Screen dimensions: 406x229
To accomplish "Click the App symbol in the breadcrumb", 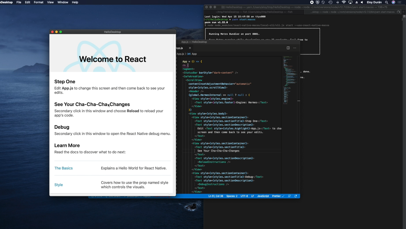I will 194,54.
